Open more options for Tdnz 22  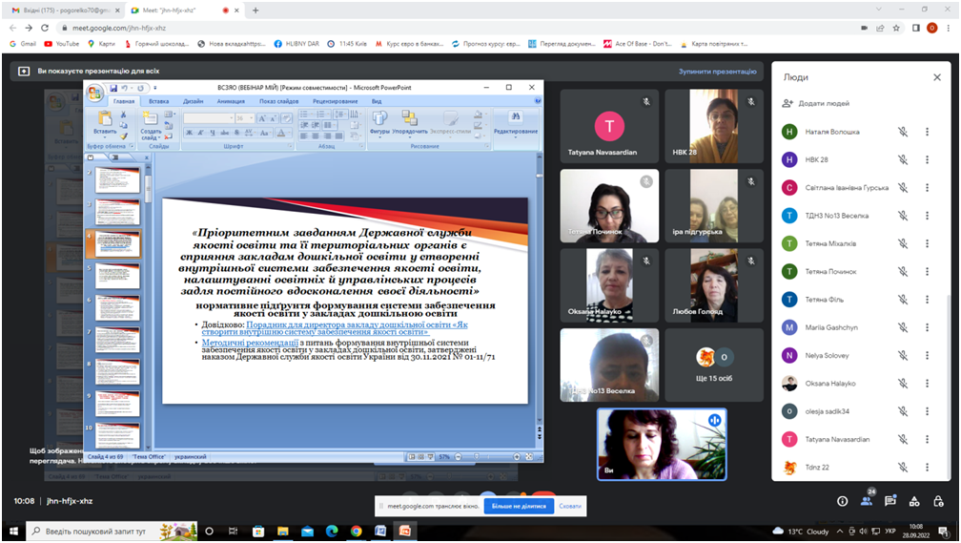pyautogui.click(x=928, y=468)
